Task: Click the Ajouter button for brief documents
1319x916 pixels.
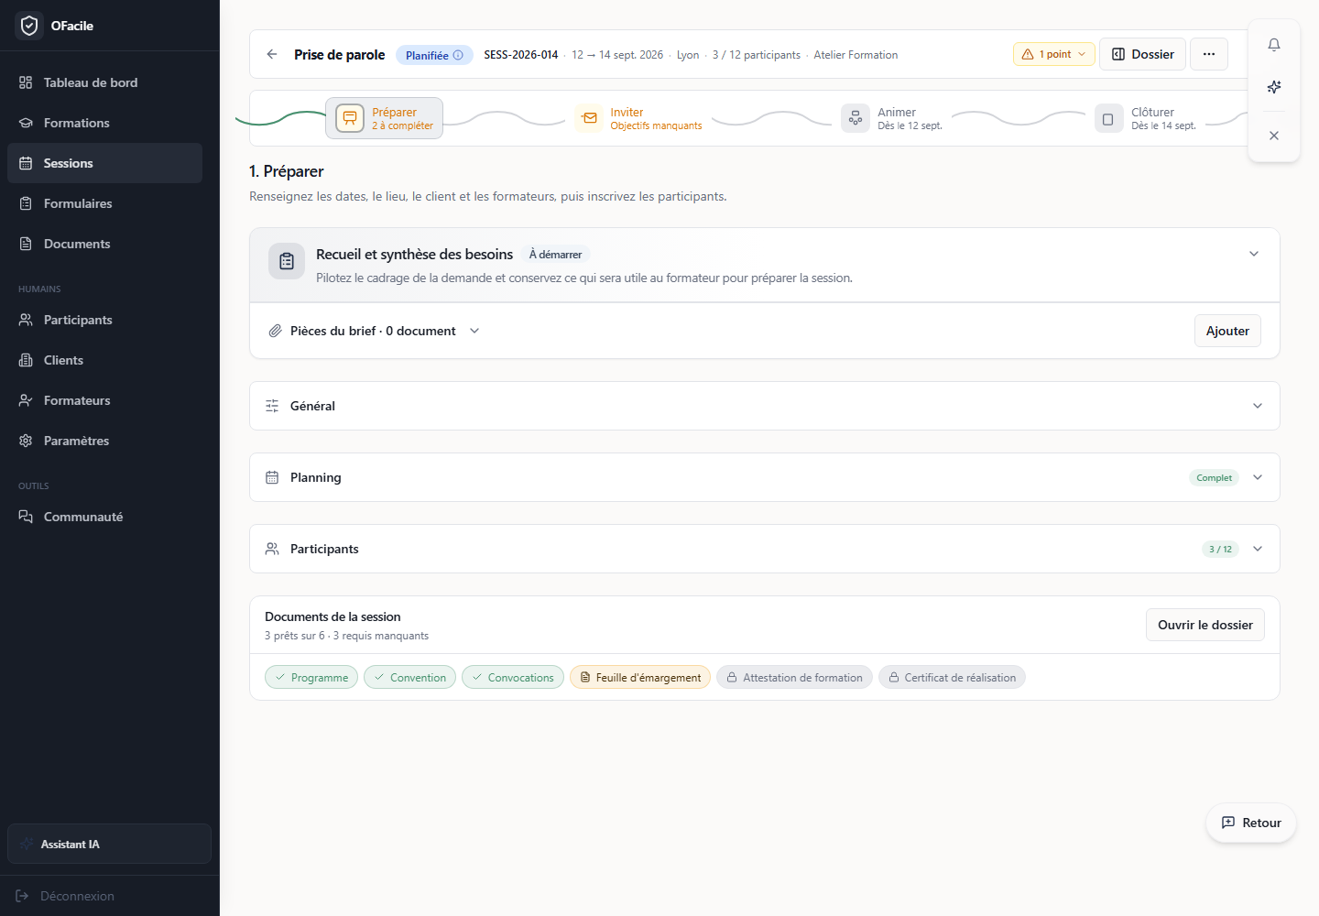Action: click(x=1227, y=331)
